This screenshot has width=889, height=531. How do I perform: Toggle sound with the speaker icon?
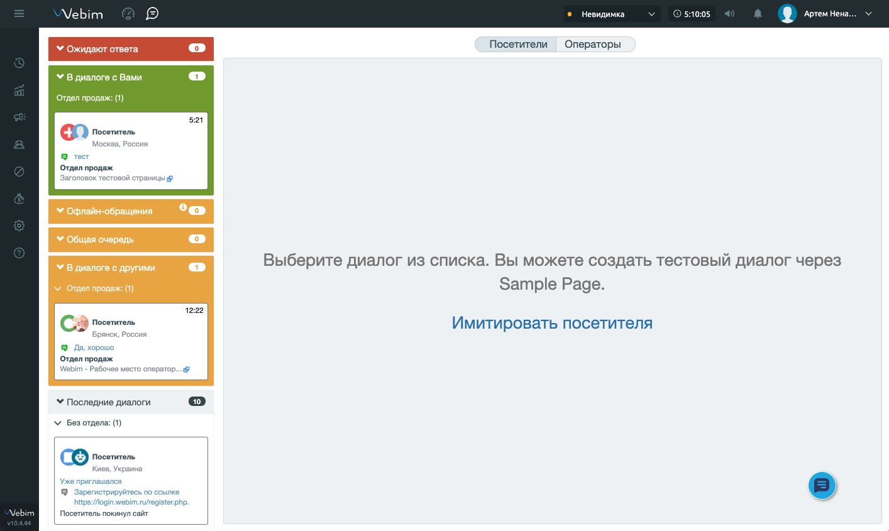click(729, 14)
